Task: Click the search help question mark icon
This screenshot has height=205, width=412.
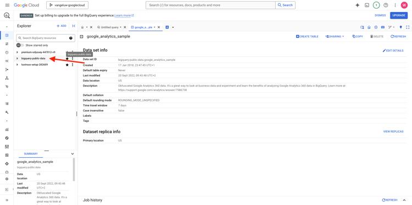Action: (71, 38)
